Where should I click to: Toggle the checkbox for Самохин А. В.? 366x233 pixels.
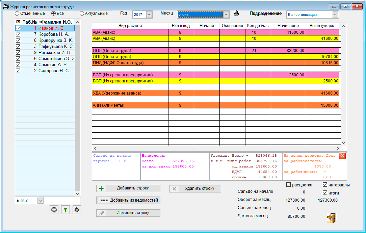[18, 65]
